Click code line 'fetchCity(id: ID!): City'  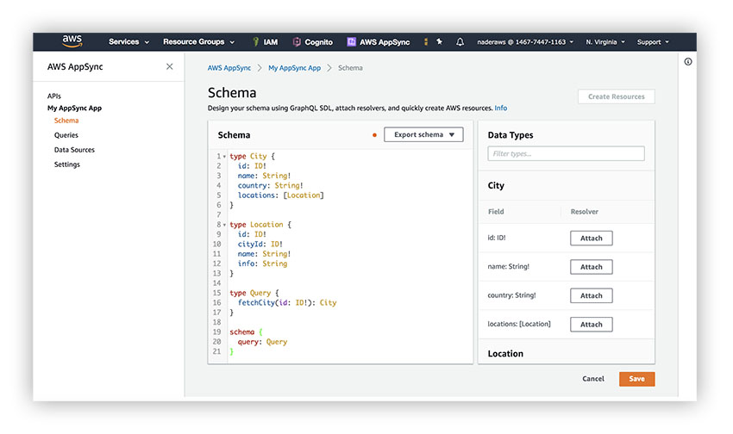click(x=287, y=302)
